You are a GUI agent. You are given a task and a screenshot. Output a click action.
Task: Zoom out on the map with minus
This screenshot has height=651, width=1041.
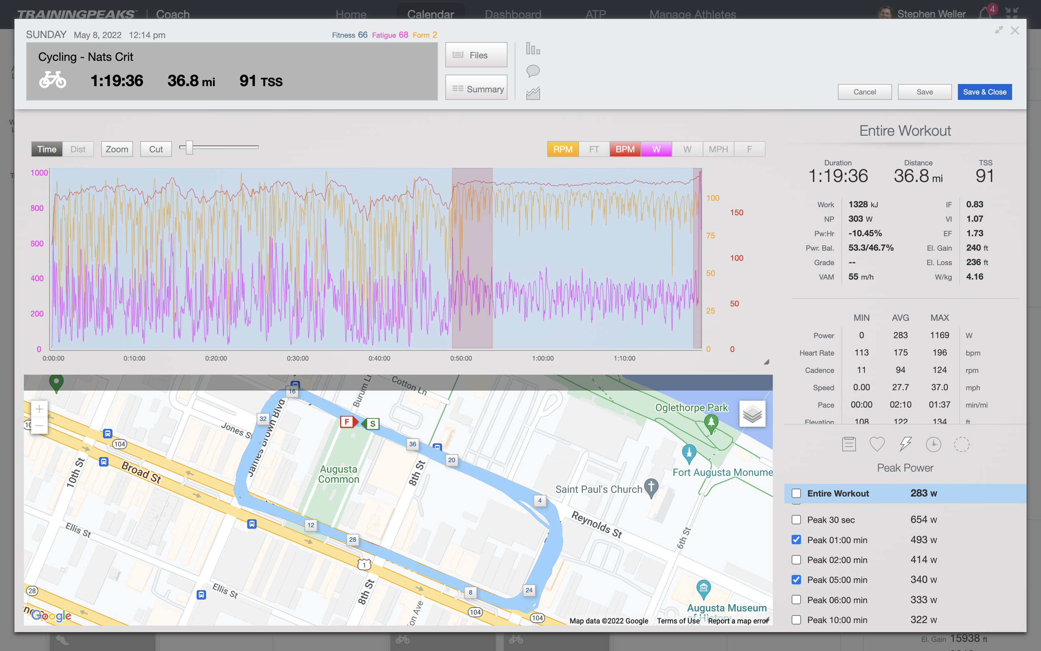pos(39,425)
